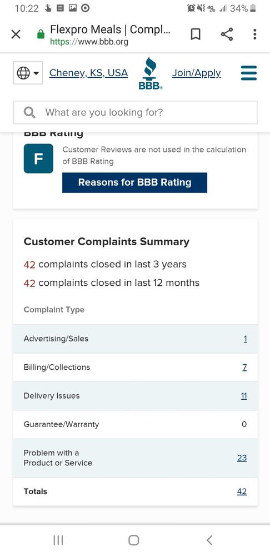Tap the Android back navigation button
270x556 pixels.
pos(209,540)
